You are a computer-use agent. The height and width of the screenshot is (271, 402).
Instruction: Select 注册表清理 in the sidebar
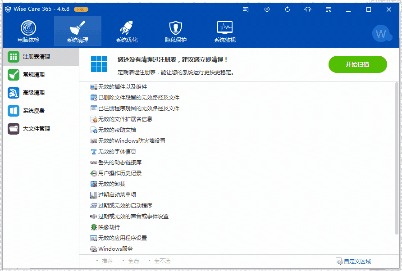[41, 57]
